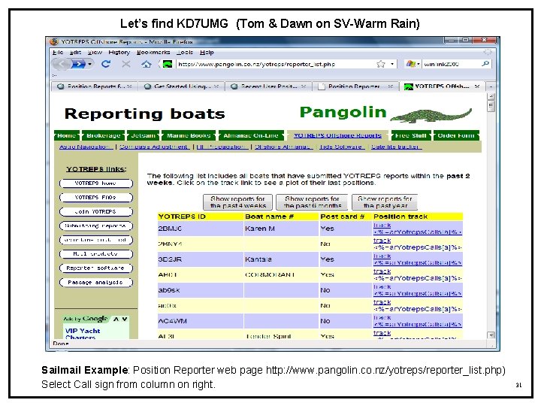Screen dimensions: 541x406
Task: Open the Tools menu
Action: pyautogui.click(x=185, y=53)
